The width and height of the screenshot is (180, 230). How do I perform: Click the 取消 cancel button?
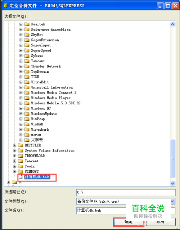pos(161,222)
